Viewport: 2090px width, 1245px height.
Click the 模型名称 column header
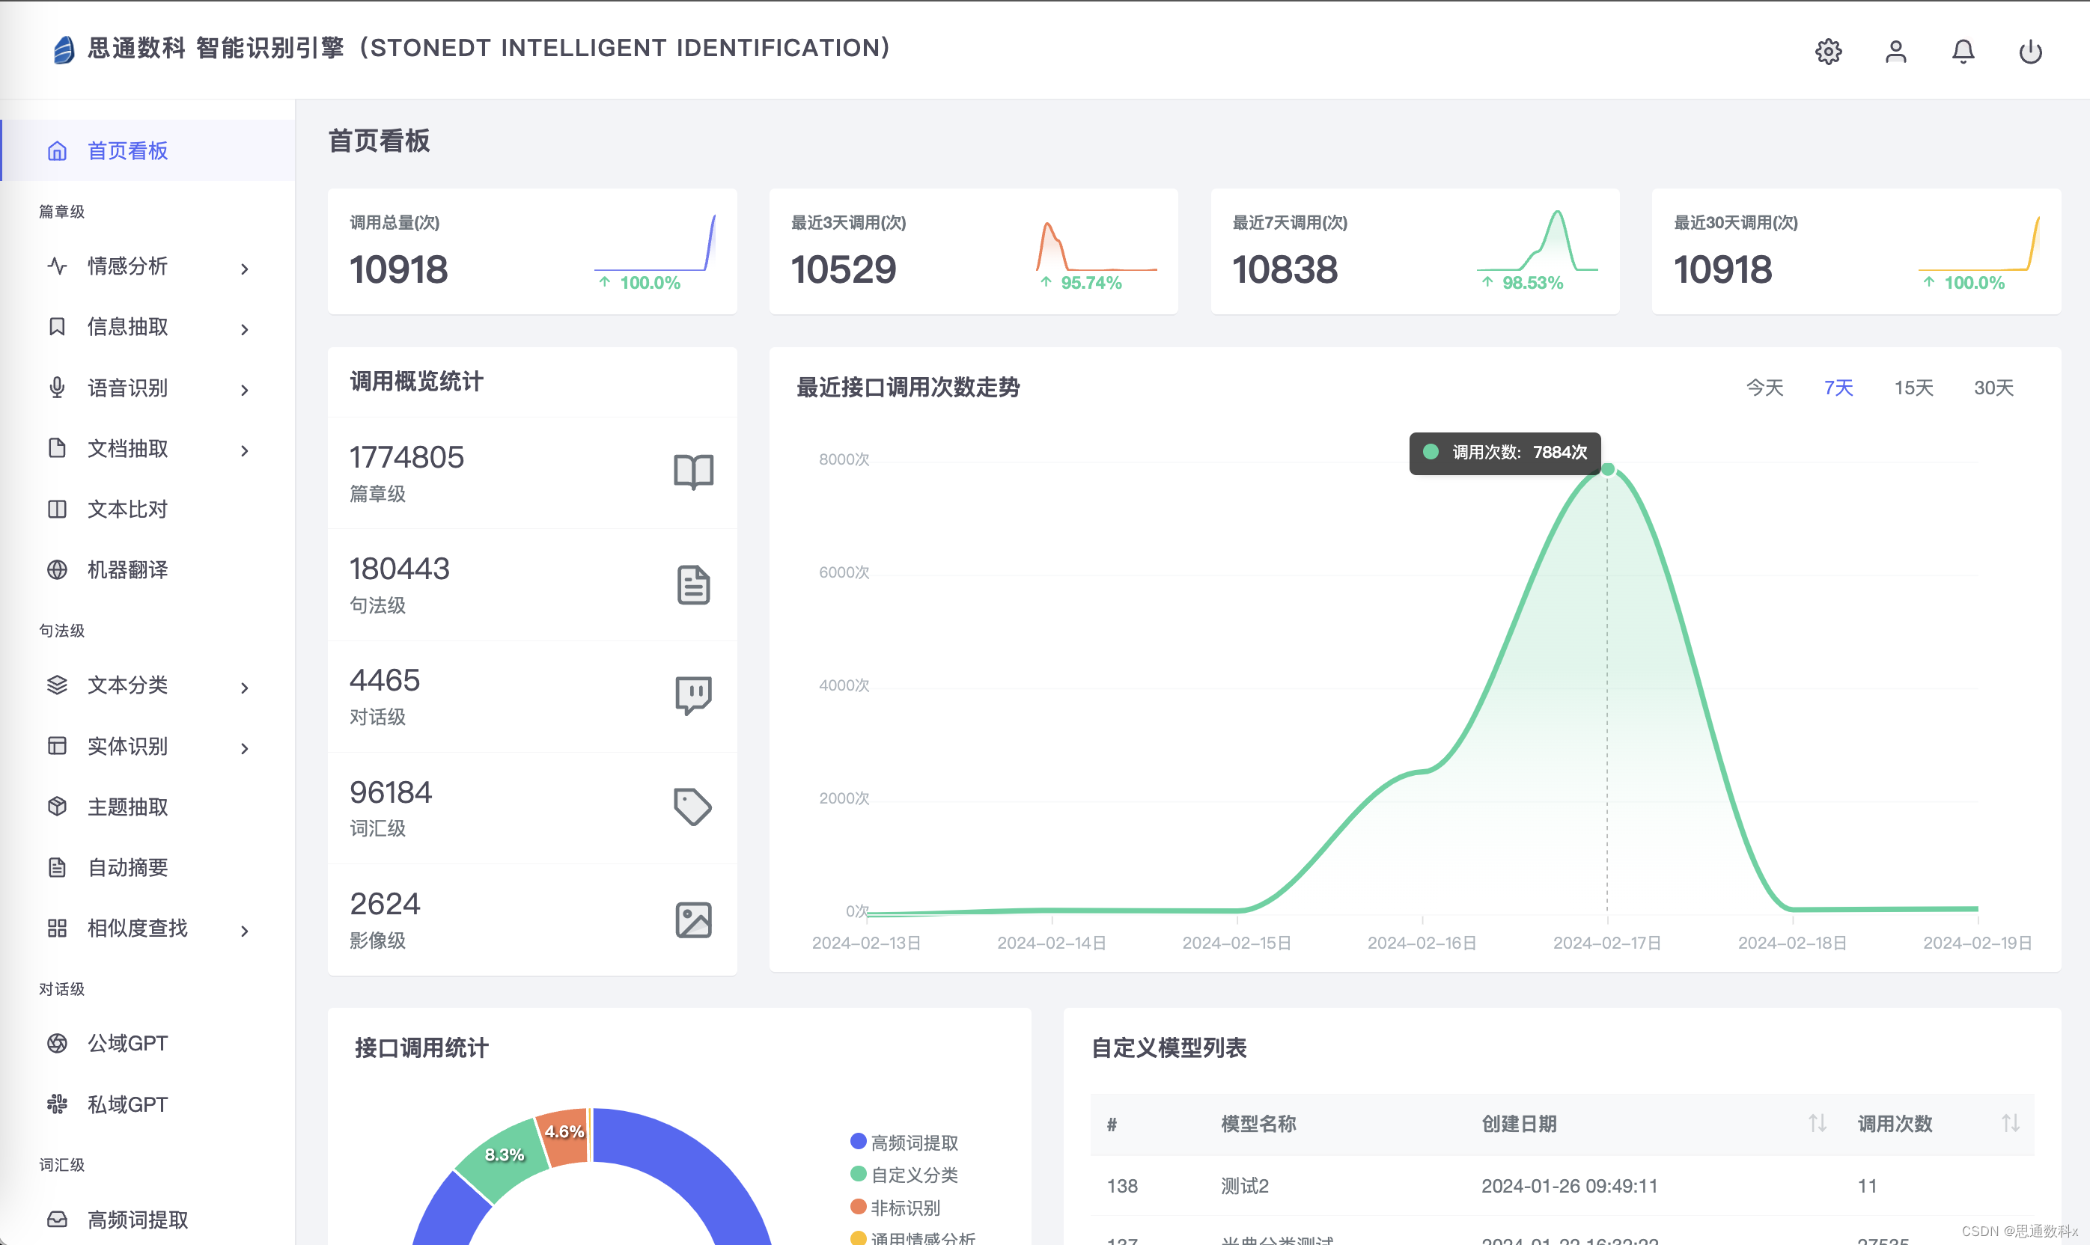tap(1258, 1125)
